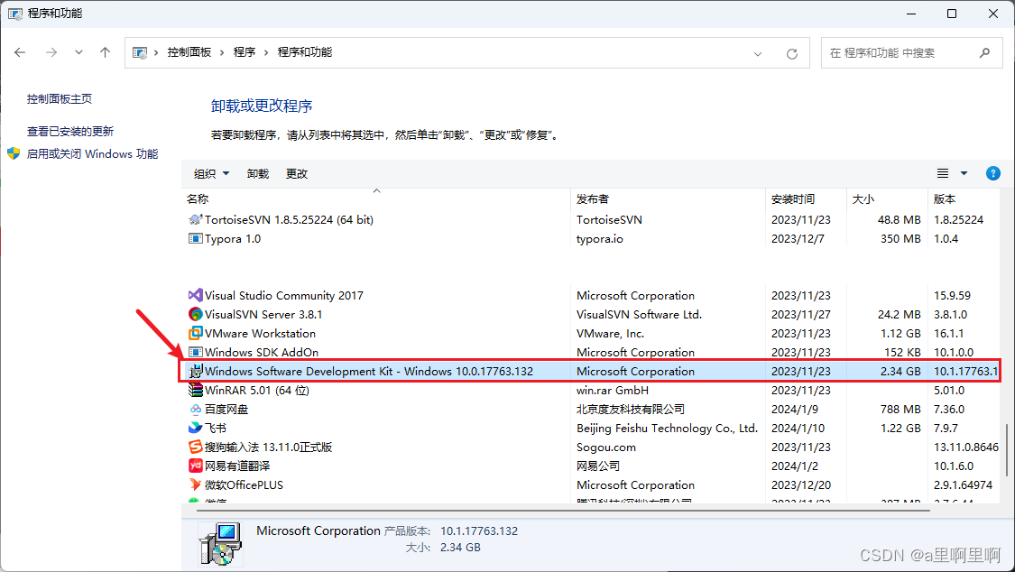
Task: Click product version 10.1.17763.132 in details pane
Action: pyautogui.click(x=479, y=530)
